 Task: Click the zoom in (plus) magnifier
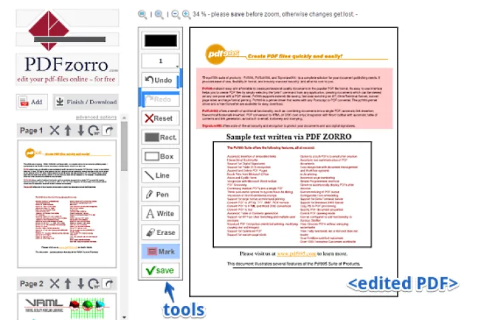point(186,14)
